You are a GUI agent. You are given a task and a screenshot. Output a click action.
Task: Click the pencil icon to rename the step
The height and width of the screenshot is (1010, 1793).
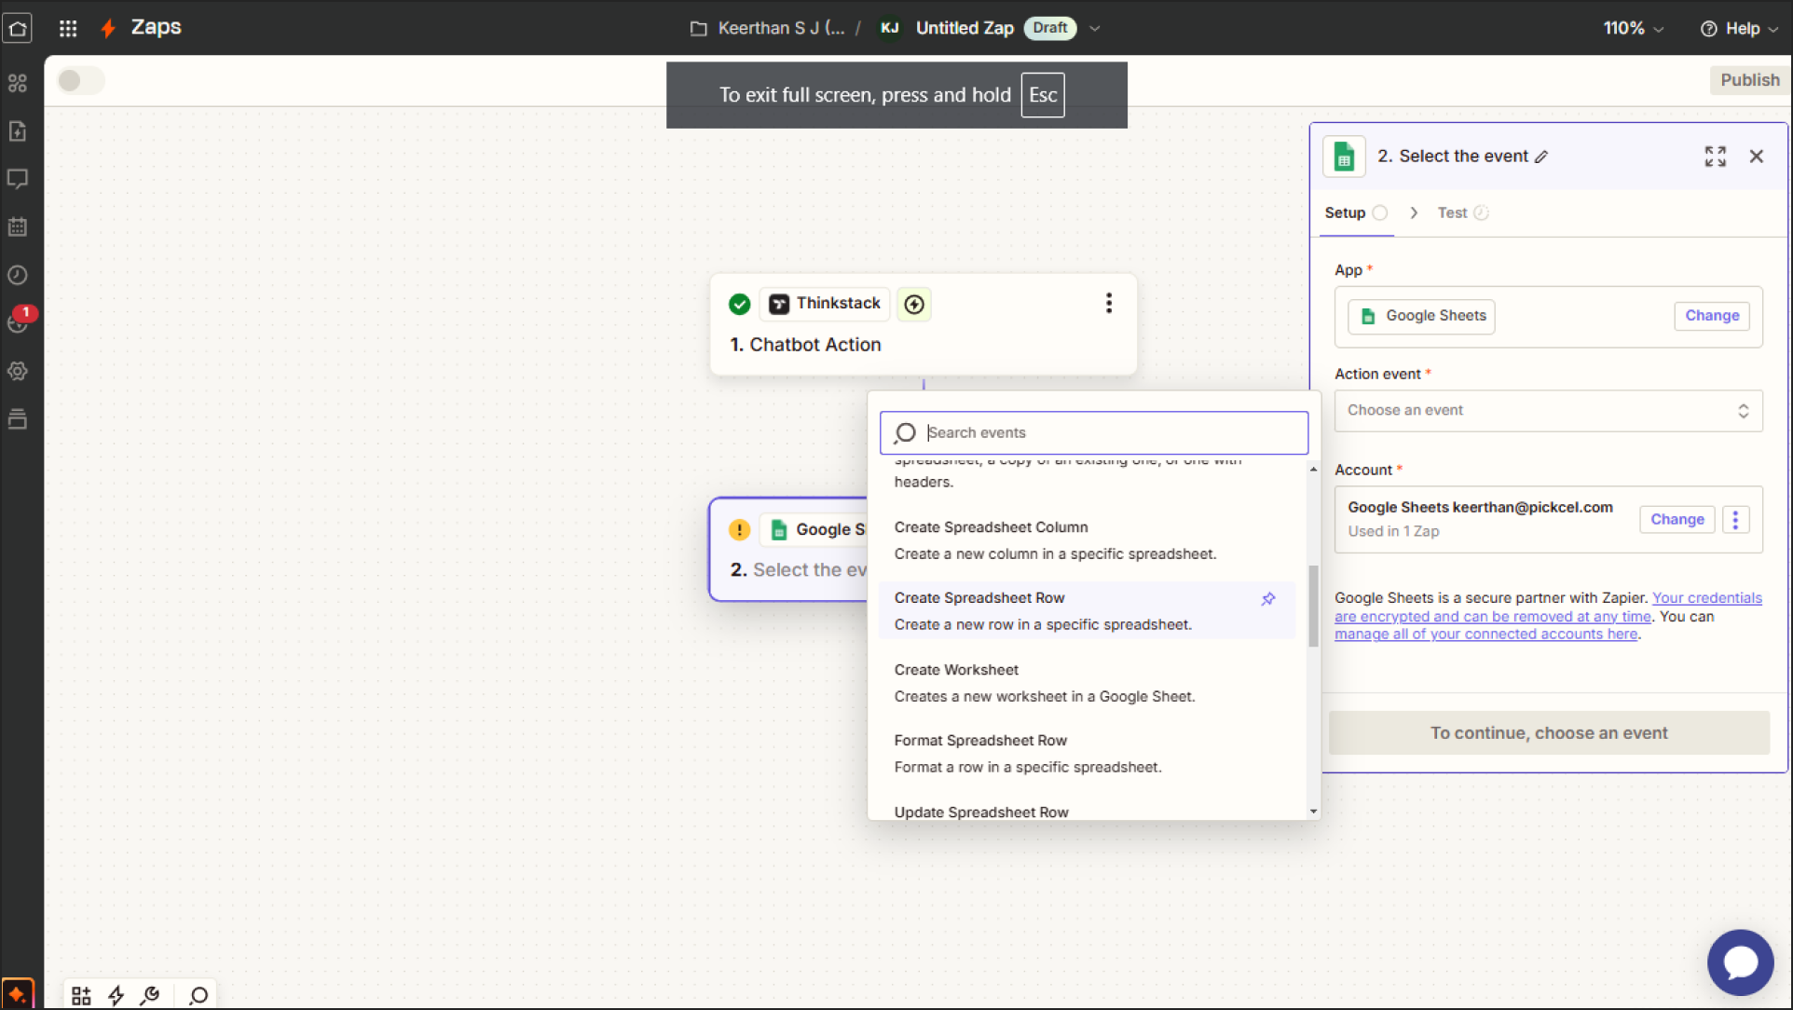[x=1542, y=157]
